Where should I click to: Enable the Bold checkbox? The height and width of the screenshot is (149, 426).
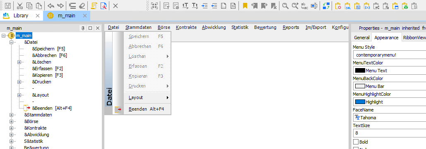356,142
